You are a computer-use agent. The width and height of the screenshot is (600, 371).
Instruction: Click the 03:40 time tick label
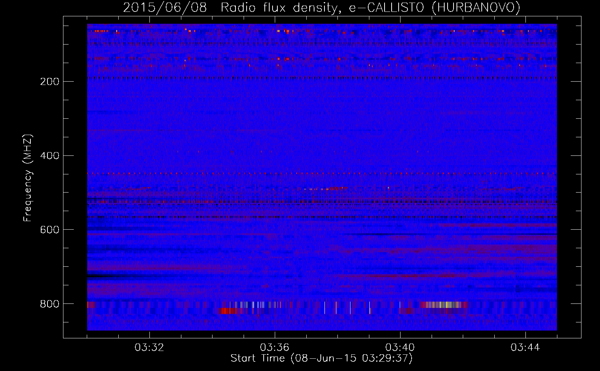point(400,348)
